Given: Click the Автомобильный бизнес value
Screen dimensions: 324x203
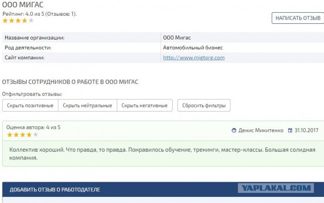Looking at the screenshot, I should tap(193, 48).
